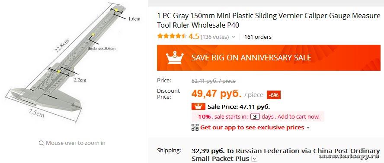Click the orange star rating icons
Screen dimensions: 384x163
point(172,37)
